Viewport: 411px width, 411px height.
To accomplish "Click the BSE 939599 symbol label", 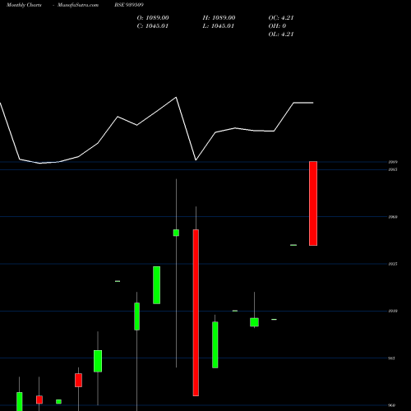I will tap(129, 5).
